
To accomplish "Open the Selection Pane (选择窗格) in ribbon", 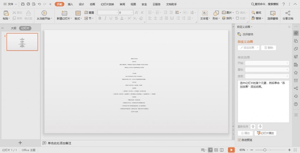I will pos(273,16).
